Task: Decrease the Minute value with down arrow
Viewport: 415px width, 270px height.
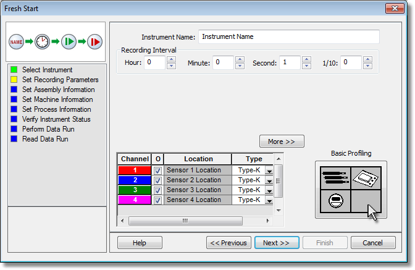Action: [x=240, y=65]
